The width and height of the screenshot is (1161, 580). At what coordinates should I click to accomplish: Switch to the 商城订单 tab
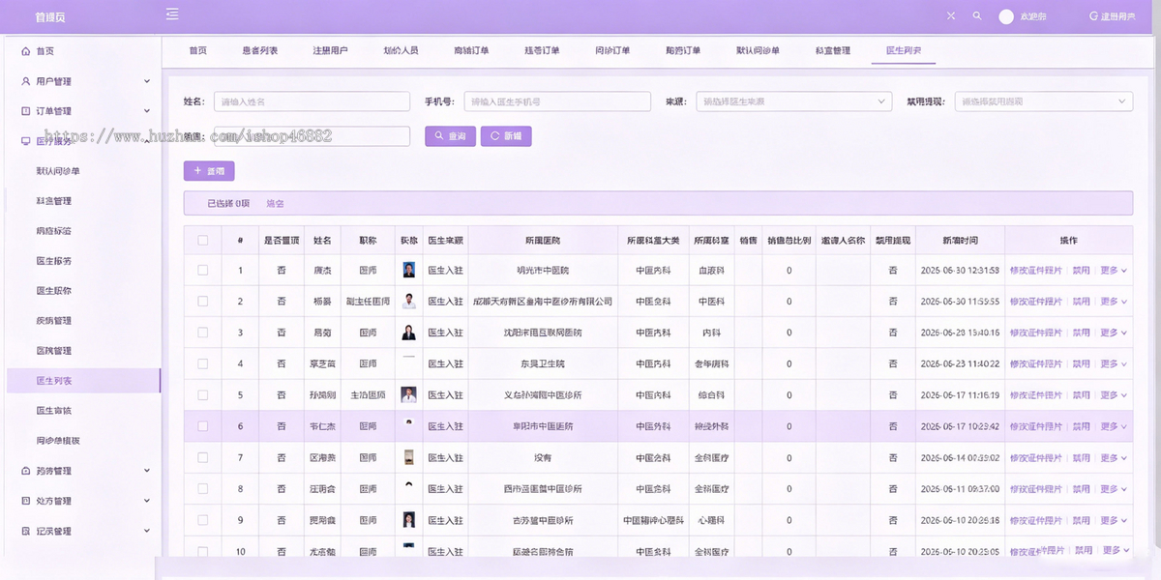pyautogui.click(x=471, y=50)
